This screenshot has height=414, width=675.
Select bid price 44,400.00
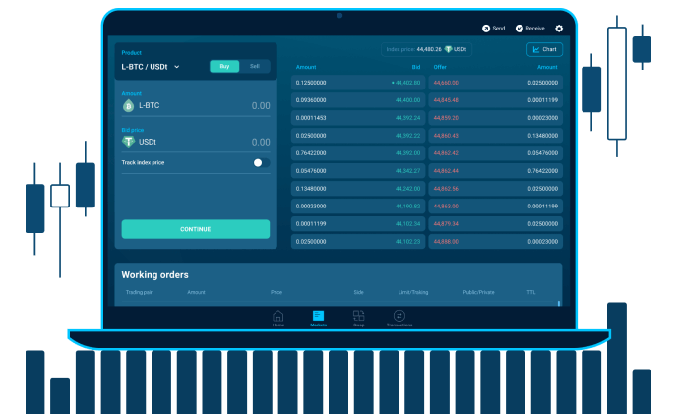tap(407, 100)
